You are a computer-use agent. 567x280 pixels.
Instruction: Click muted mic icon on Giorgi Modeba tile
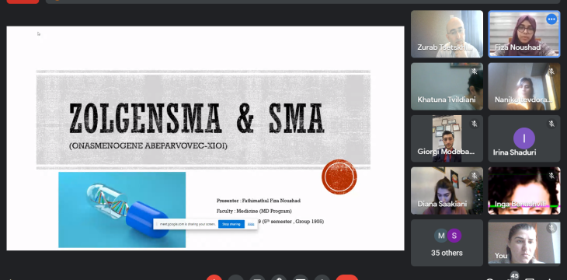[474, 124]
